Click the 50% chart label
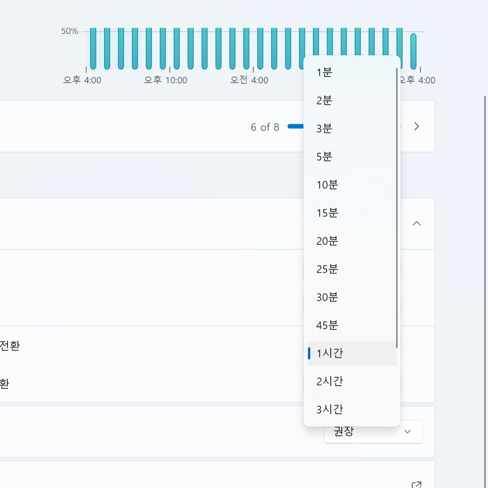The width and height of the screenshot is (488, 488). 70,31
